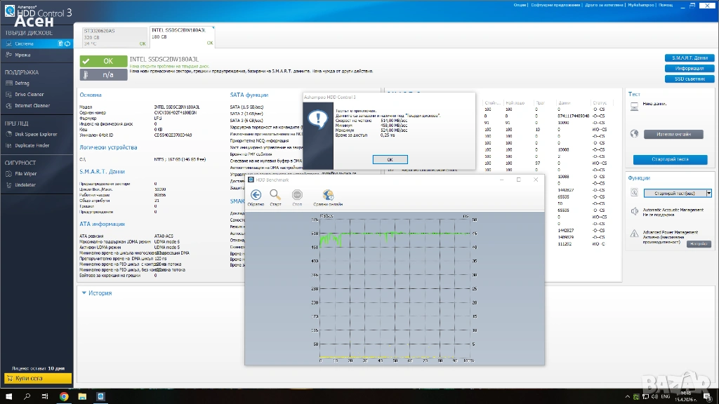Screen dimensions: 719x404
Task: Click the Обратно back arrow in HDD Benchmark
Action: (256, 196)
